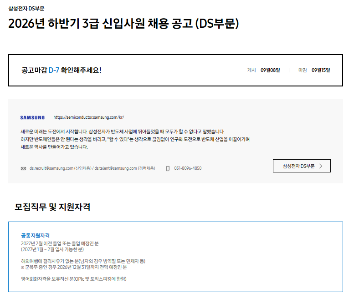This screenshot has height=298, width=354.
Task: Open the semiconductor.samsung.com/kr link
Action: pos(89,117)
